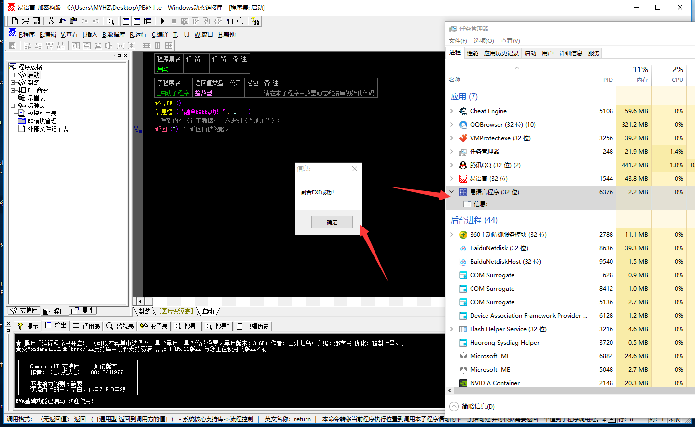
Task: Click the _启动子程序 cell in the code table
Action: coord(174,93)
